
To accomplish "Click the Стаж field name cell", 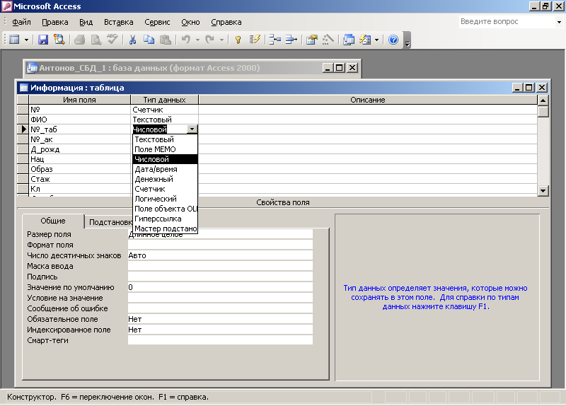I will 79,179.
